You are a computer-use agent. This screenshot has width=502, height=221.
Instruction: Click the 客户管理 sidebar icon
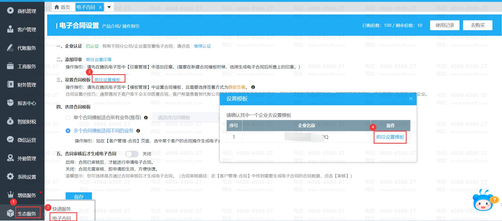click(x=10, y=29)
